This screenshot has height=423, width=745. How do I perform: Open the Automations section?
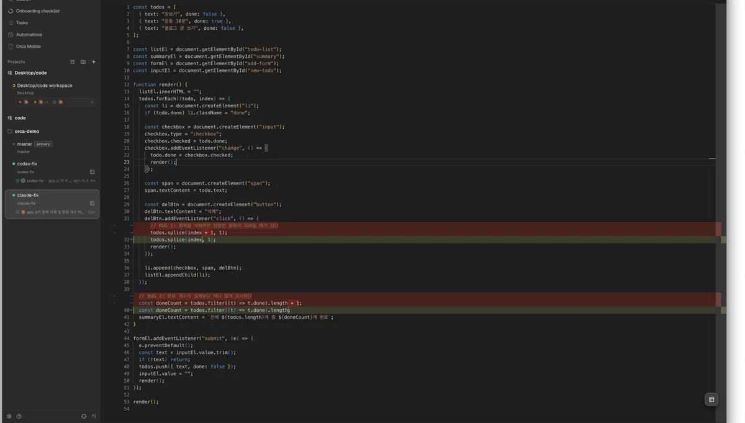pos(29,35)
